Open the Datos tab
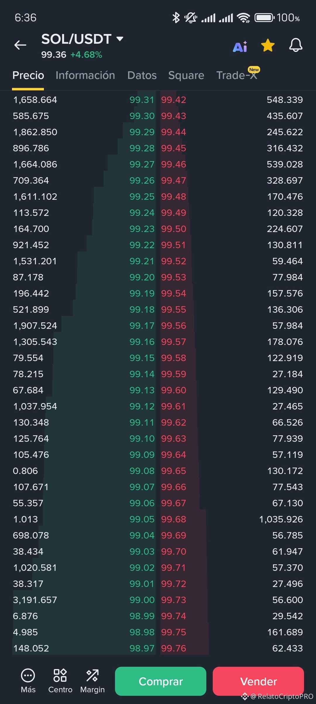 click(142, 75)
